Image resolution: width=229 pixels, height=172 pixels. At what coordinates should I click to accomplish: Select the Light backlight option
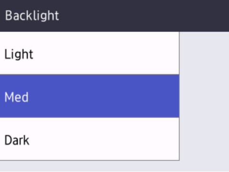[x=90, y=53]
